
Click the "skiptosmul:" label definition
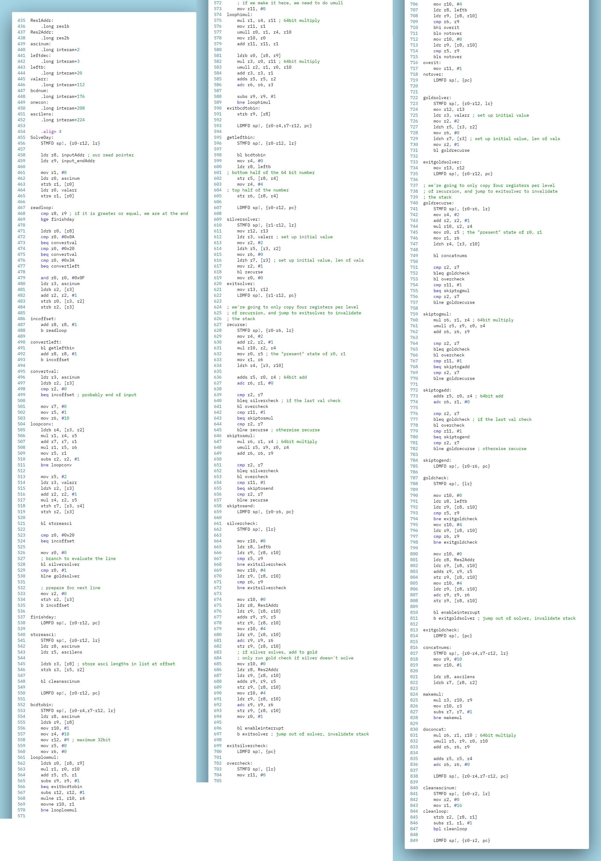pos(241,436)
